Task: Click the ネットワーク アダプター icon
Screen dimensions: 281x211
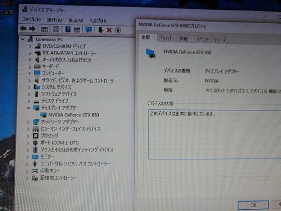Action: 36,122
